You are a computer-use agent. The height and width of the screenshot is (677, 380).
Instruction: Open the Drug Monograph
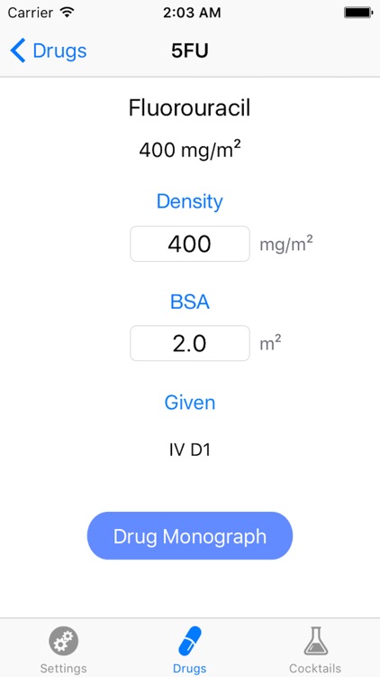(190, 536)
